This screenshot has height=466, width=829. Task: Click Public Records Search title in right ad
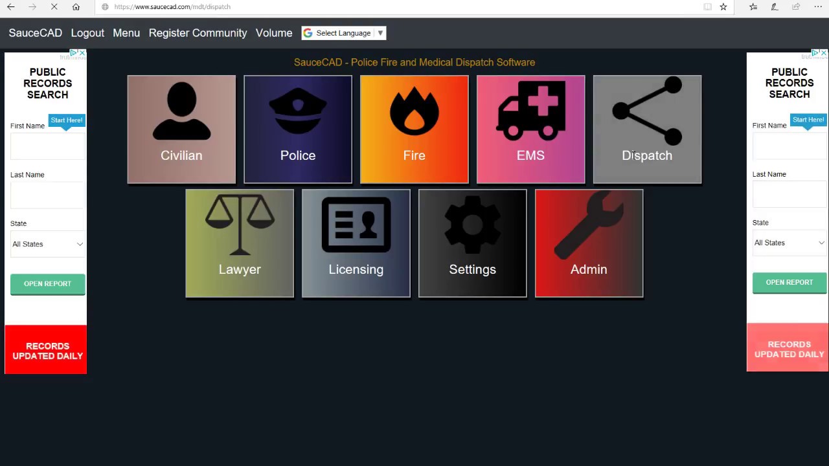(789, 83)
